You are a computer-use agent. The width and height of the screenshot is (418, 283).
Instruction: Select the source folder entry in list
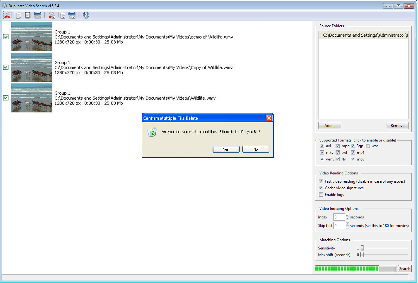click(363, 35)
